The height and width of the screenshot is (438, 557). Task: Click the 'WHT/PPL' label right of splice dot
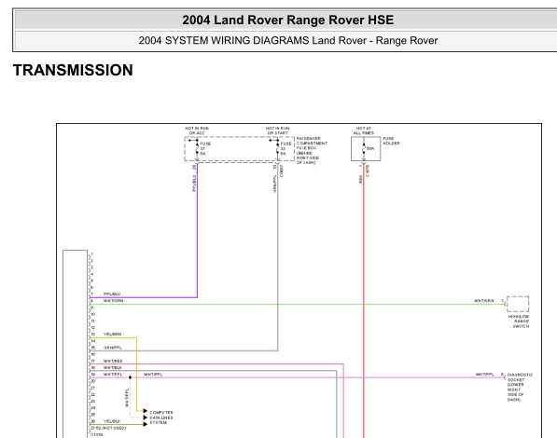(153, 375)
